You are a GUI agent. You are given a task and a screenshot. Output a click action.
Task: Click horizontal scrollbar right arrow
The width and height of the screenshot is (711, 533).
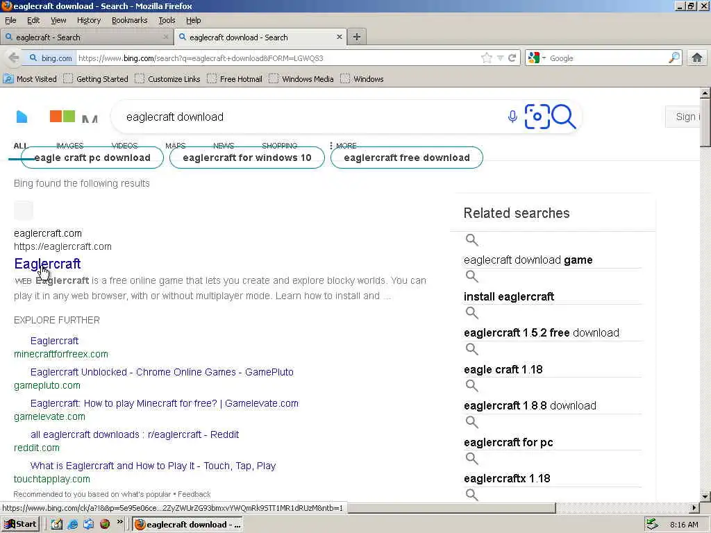click(x=694, y=507)
